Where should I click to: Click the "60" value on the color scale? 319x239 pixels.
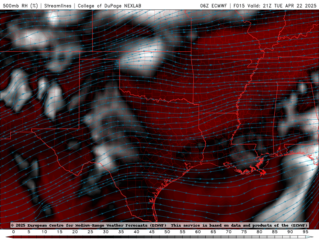(198, 232)
